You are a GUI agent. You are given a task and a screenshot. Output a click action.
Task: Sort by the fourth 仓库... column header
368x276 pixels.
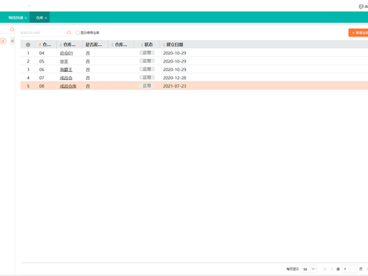121,44
